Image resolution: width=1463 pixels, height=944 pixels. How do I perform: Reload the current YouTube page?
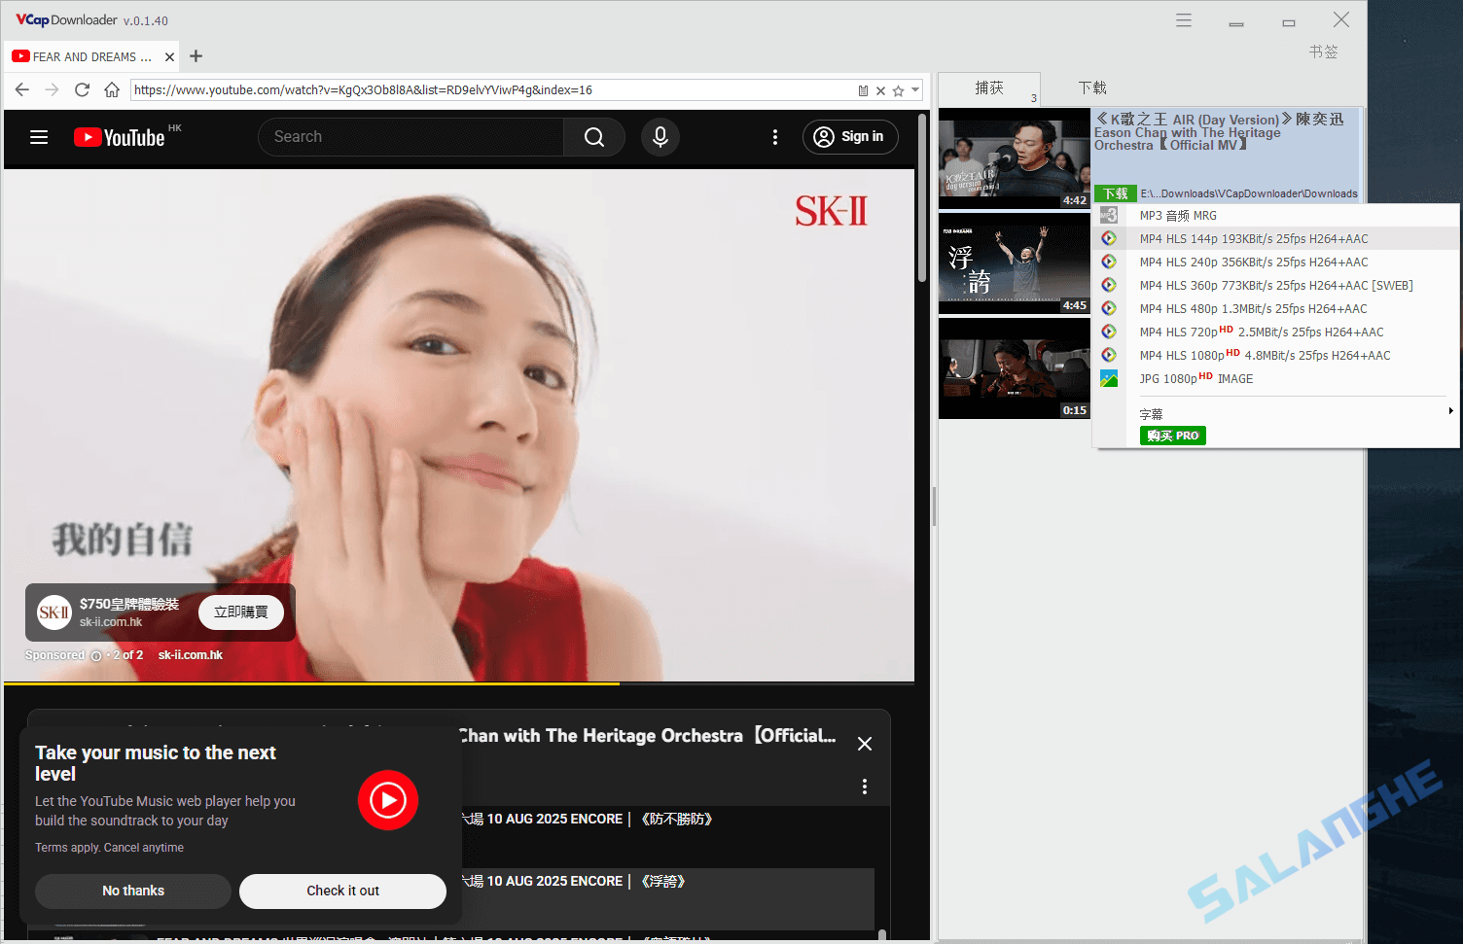pyautogui.click(x=82, y=88)
